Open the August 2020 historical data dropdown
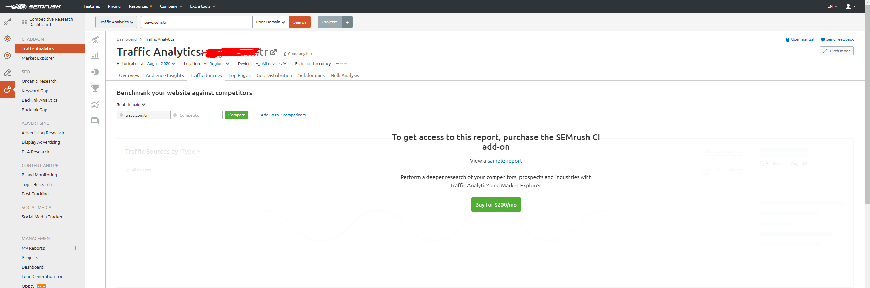Viewport: 870px width, 288px height. (161, 64)
